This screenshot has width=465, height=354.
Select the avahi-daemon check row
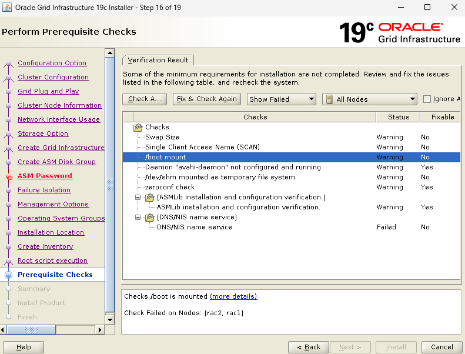point(292,167)
